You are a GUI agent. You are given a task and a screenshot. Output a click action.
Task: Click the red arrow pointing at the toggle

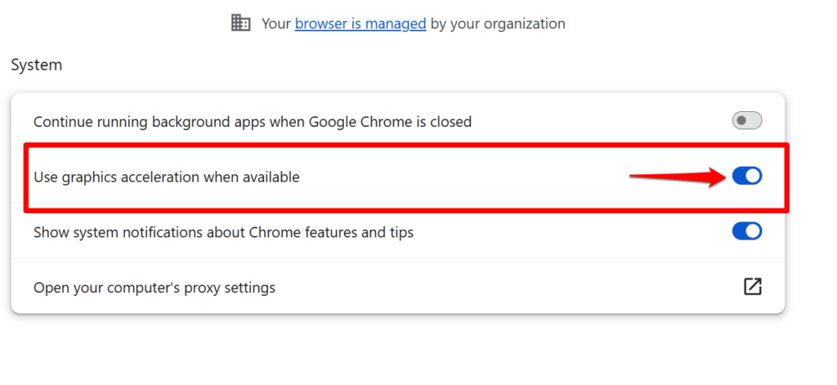(x=678, y=175)
